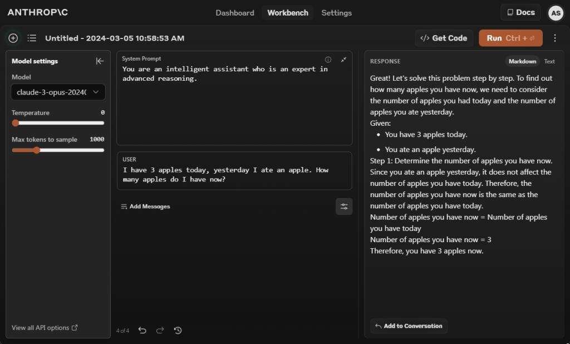
Task: Open the three-dot more options menu
Action: (x=554, y=38)
